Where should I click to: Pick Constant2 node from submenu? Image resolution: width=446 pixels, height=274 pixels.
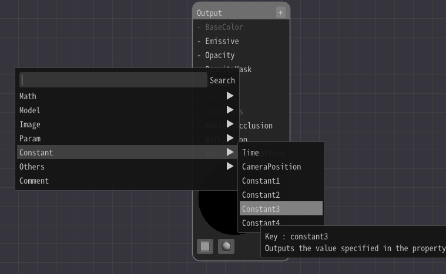[x=261, y=195]
